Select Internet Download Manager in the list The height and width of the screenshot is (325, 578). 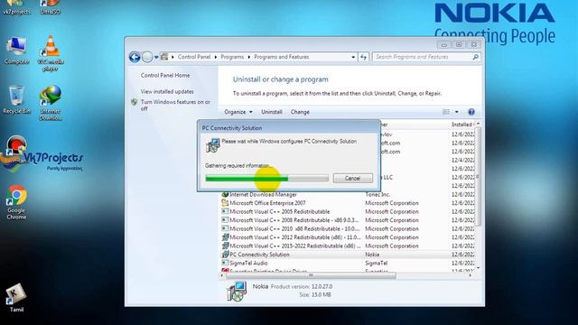263,195
